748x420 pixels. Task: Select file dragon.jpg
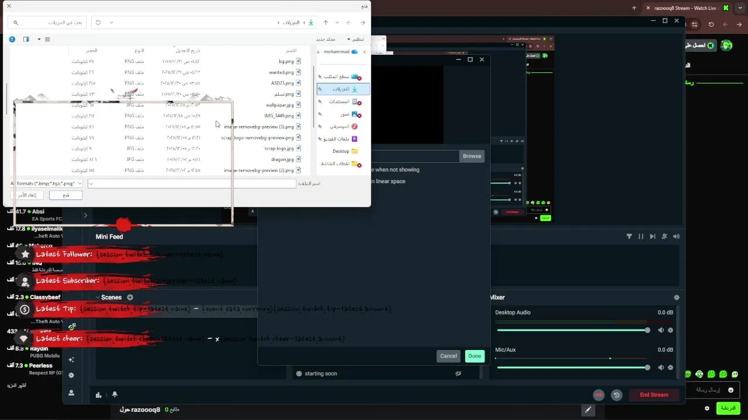click(x=286, y=159)
